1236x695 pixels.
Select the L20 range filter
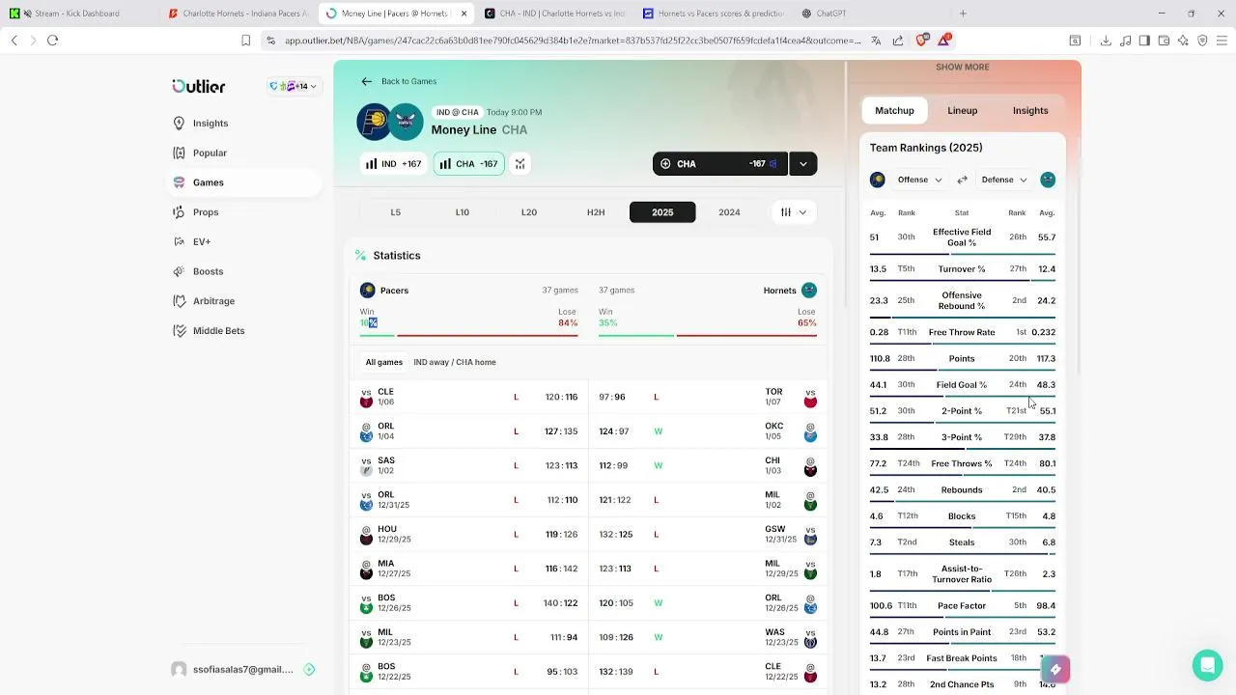tap(529, 212)
